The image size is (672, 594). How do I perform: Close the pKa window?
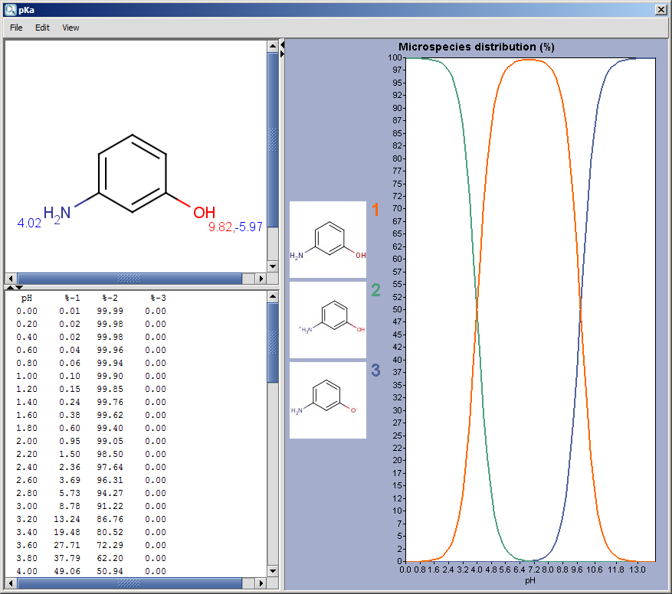pos(661,9)
